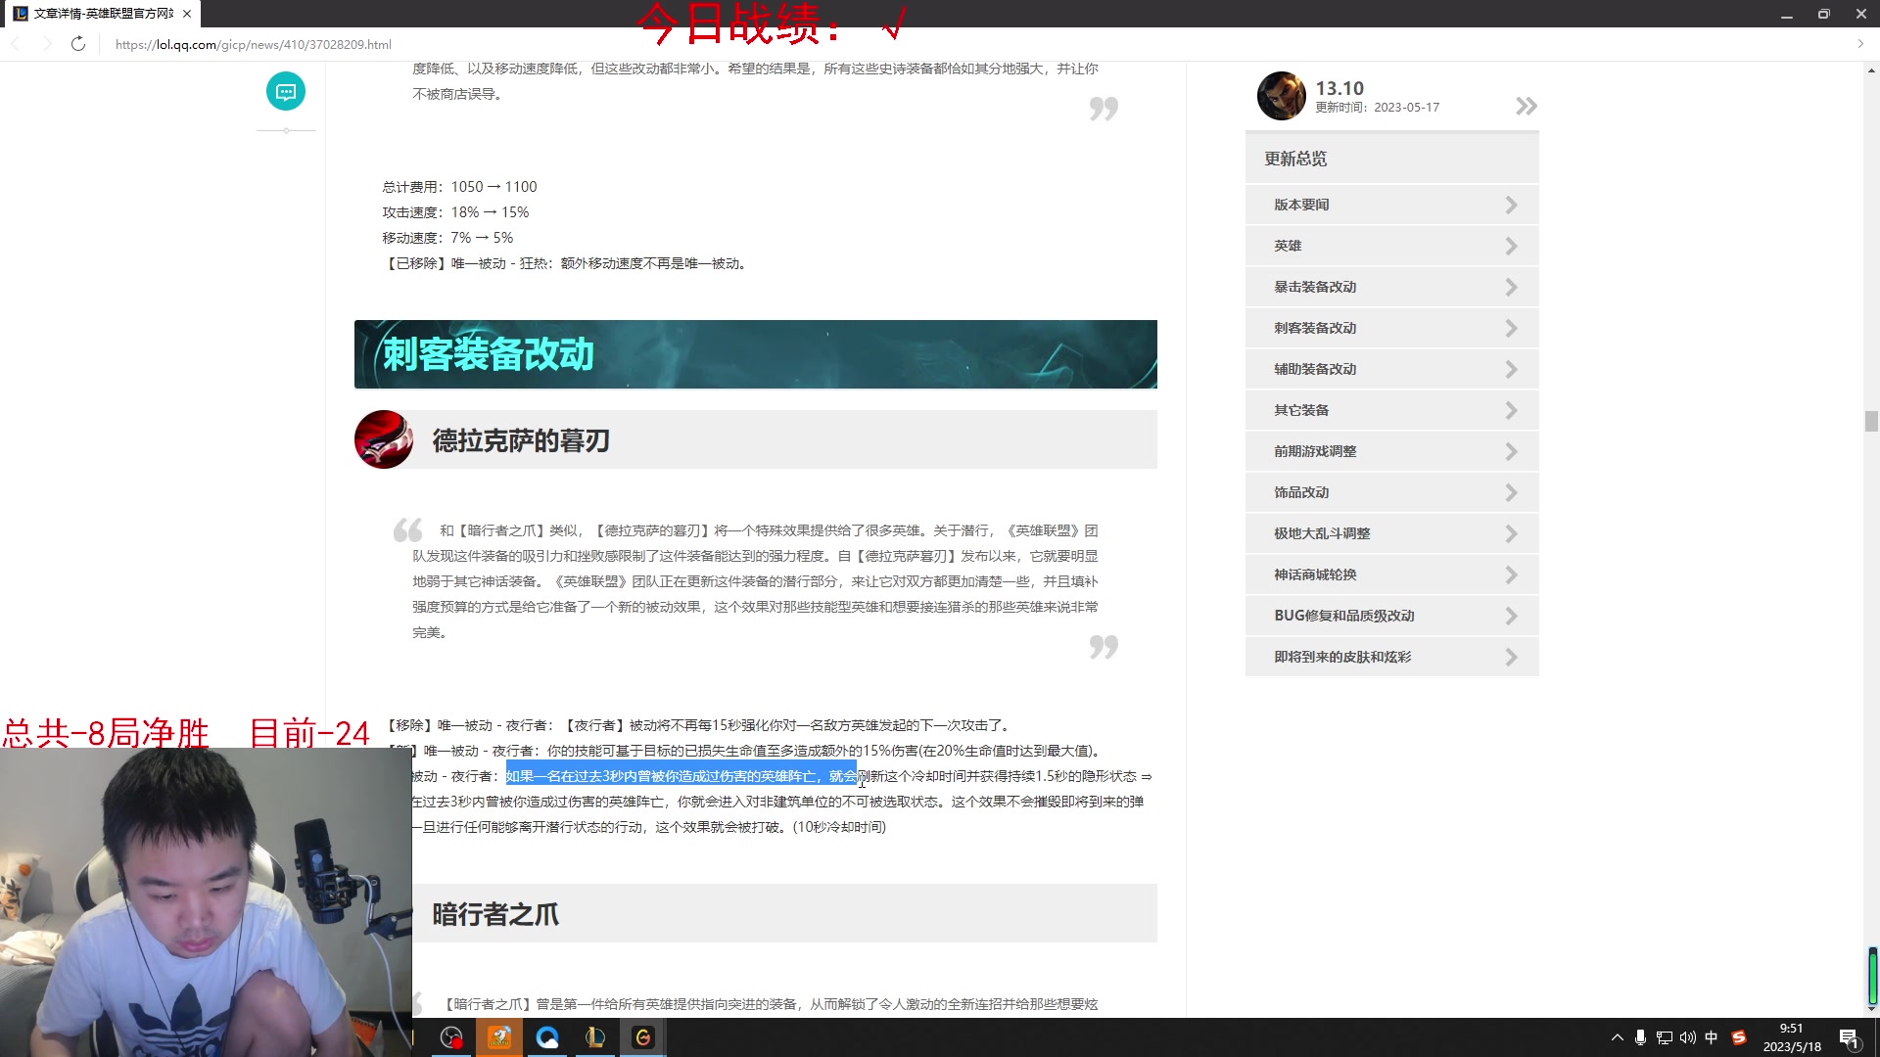Click the browser toolbar right chevron

(1860, 44)
